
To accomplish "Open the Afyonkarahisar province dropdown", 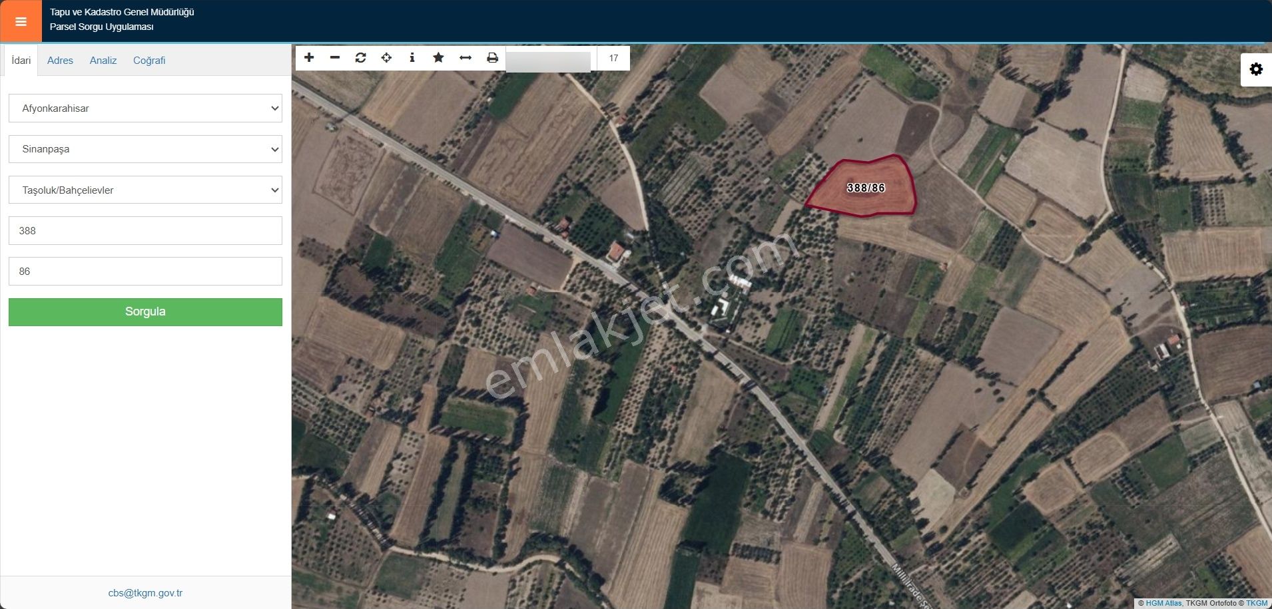I will (145, 108).
